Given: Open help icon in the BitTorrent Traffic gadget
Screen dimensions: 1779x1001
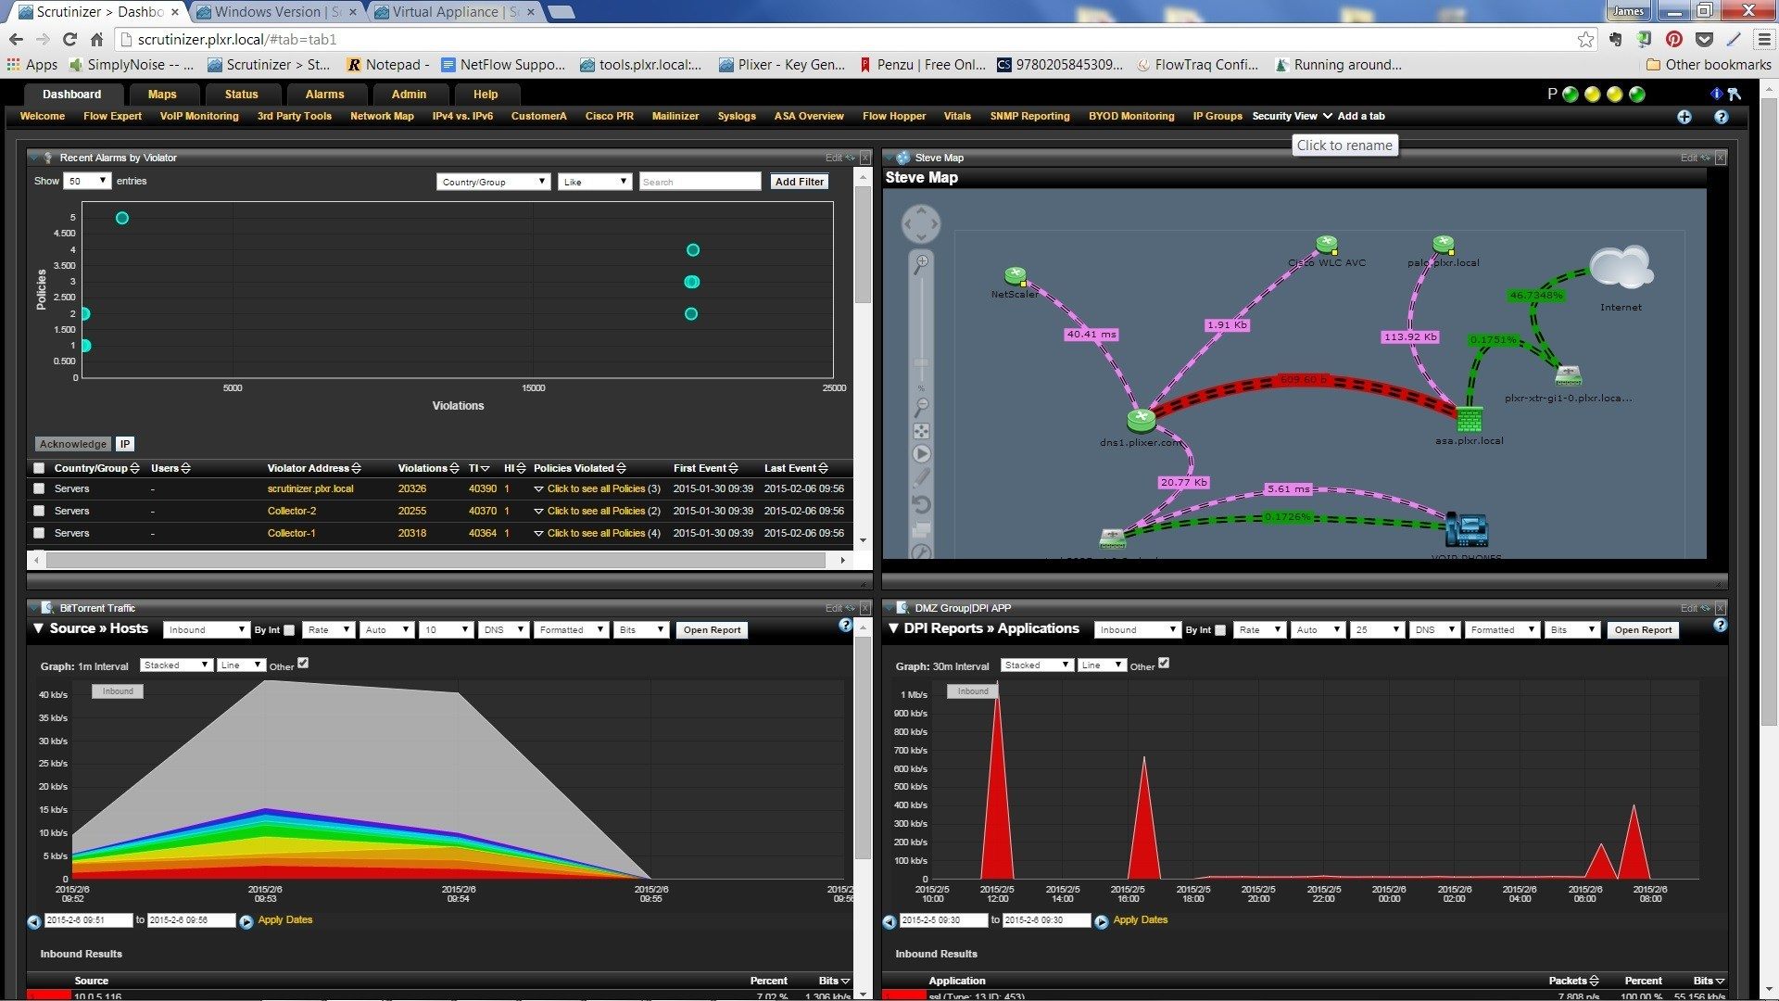Looking at the screenshot, I should pyautogui.click(x=845, y=626).
